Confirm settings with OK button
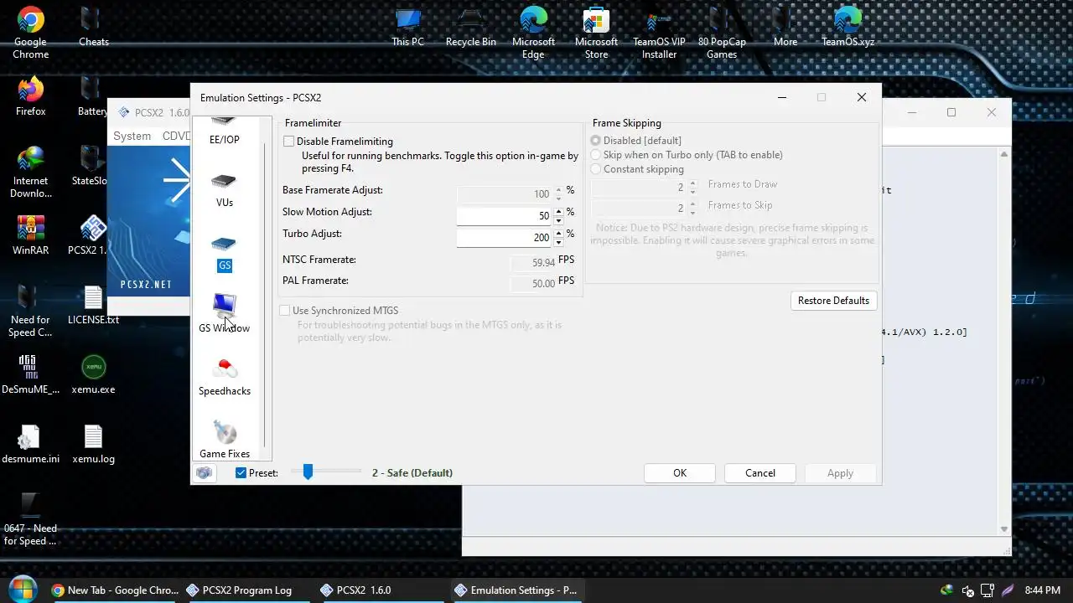Screen dimensions: 1073x603 680,473
